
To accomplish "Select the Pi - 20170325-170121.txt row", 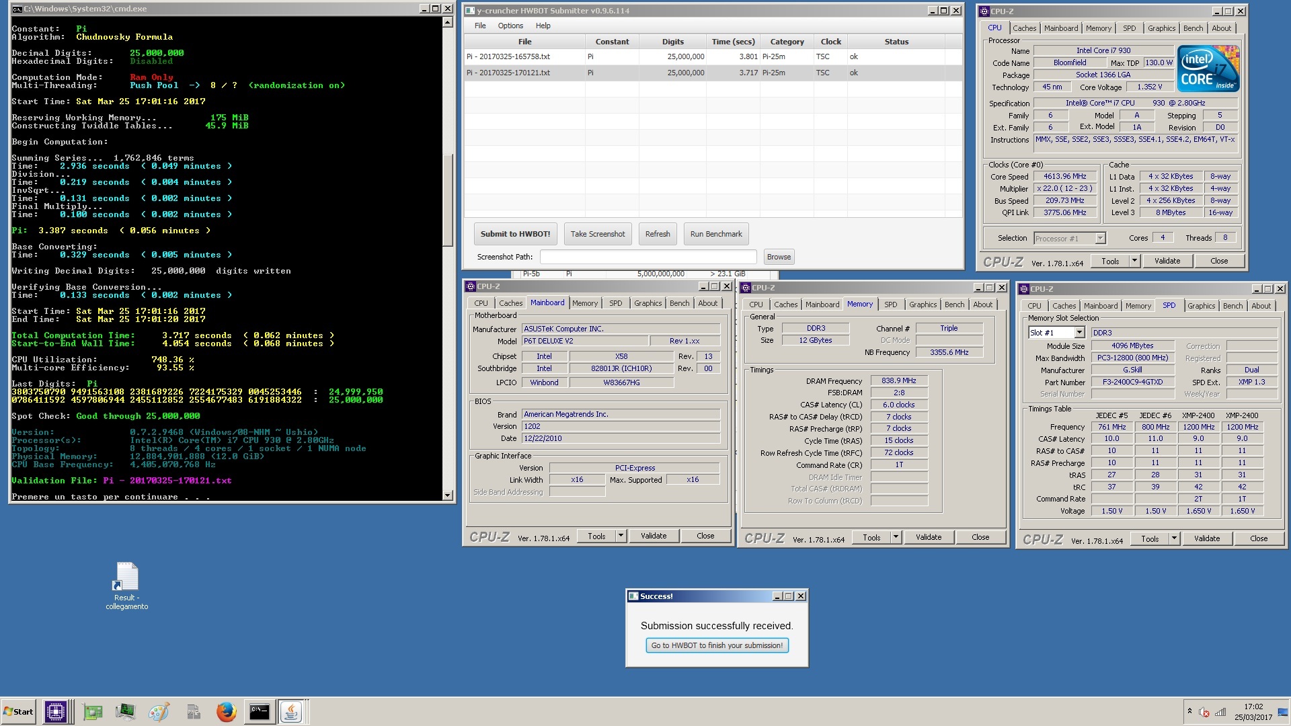I will [x=713, y=73].
